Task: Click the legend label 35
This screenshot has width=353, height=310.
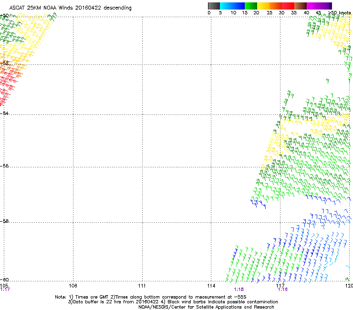Action: pos(294,12)
